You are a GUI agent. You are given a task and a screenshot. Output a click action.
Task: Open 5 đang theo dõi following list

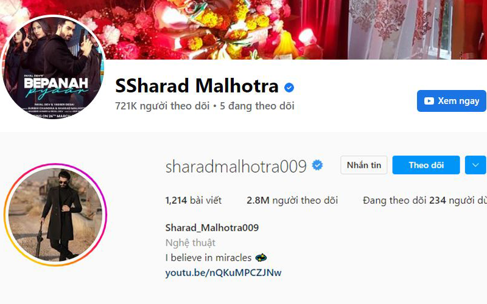(x=257, y=106)
